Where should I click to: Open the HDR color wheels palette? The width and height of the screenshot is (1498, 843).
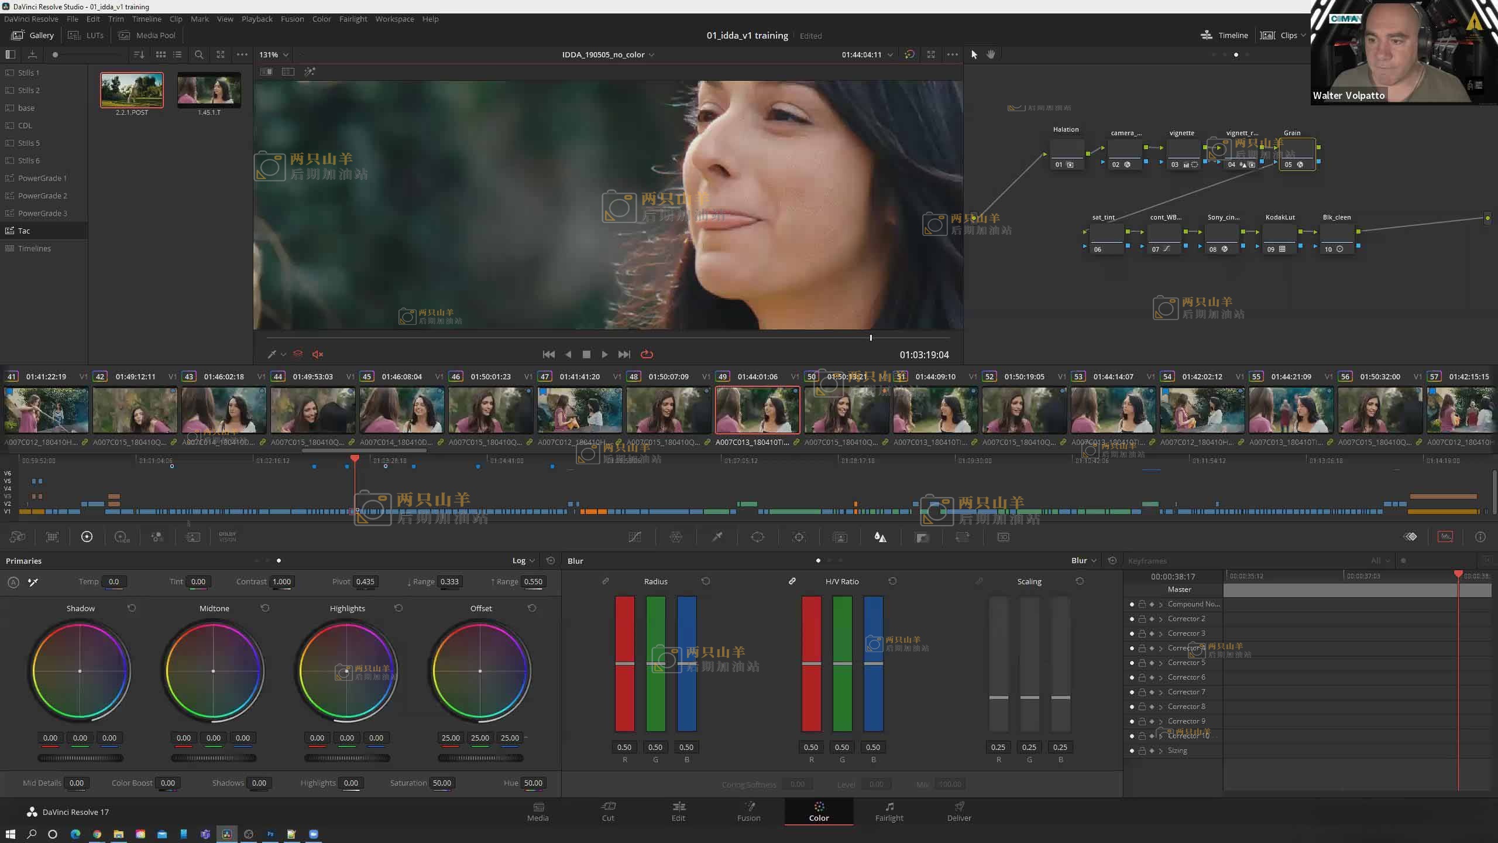click(x=121, y=537)
